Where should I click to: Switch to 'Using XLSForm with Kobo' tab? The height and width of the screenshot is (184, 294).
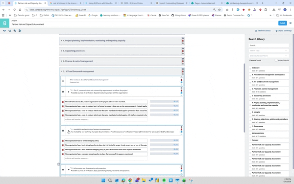(100, 3)
